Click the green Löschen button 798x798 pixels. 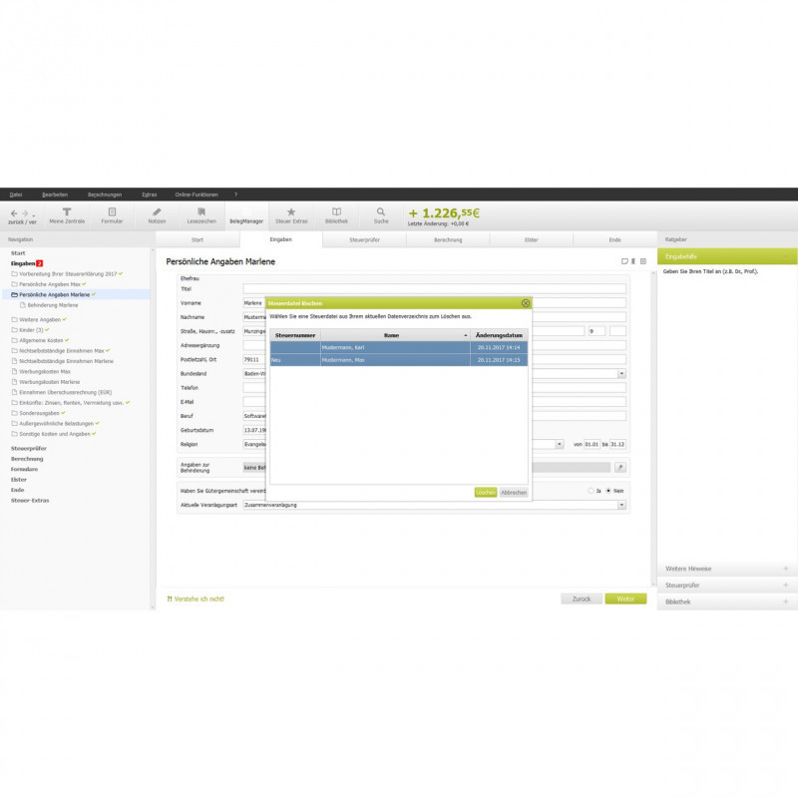[x=486, y=492]
